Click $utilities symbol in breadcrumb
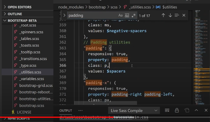 [170, 7]
